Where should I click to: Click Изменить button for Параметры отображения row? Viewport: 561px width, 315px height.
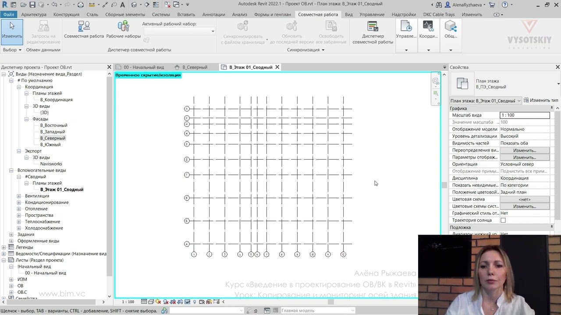coord(525,157)
